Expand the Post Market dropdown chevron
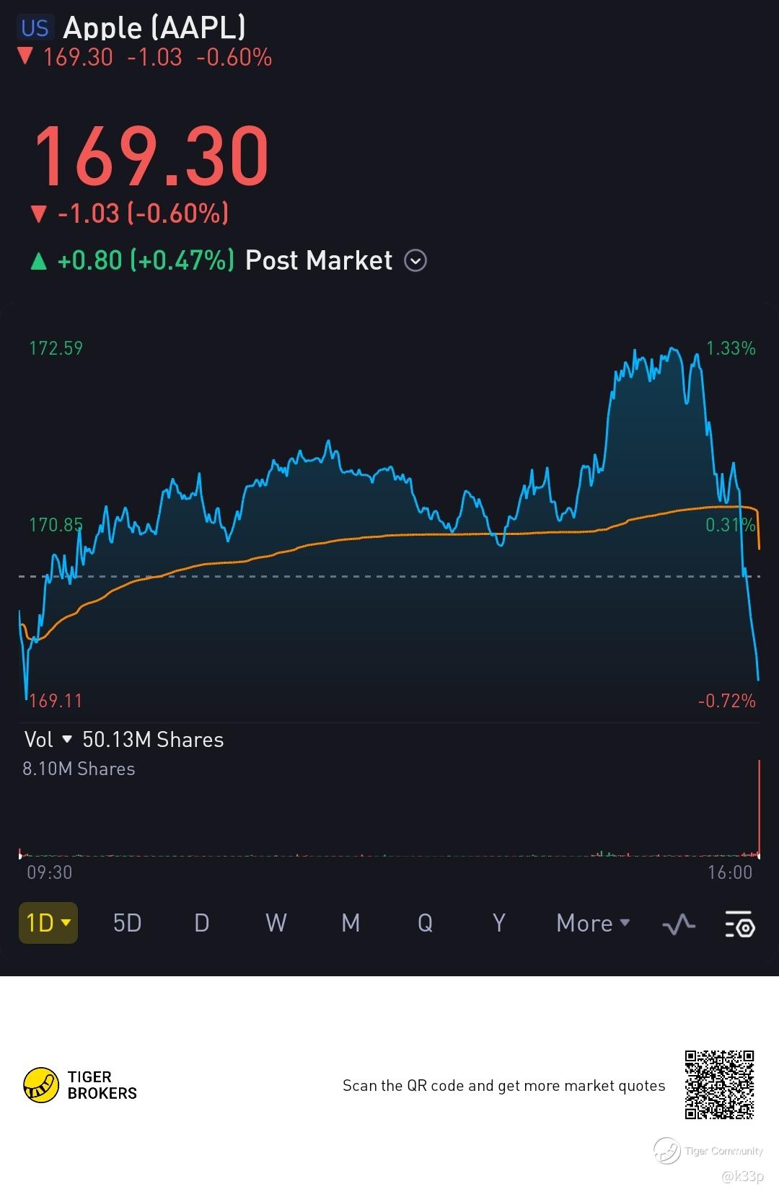Image resolution: width=779 pixels, height=1194 pixels. 415,260
